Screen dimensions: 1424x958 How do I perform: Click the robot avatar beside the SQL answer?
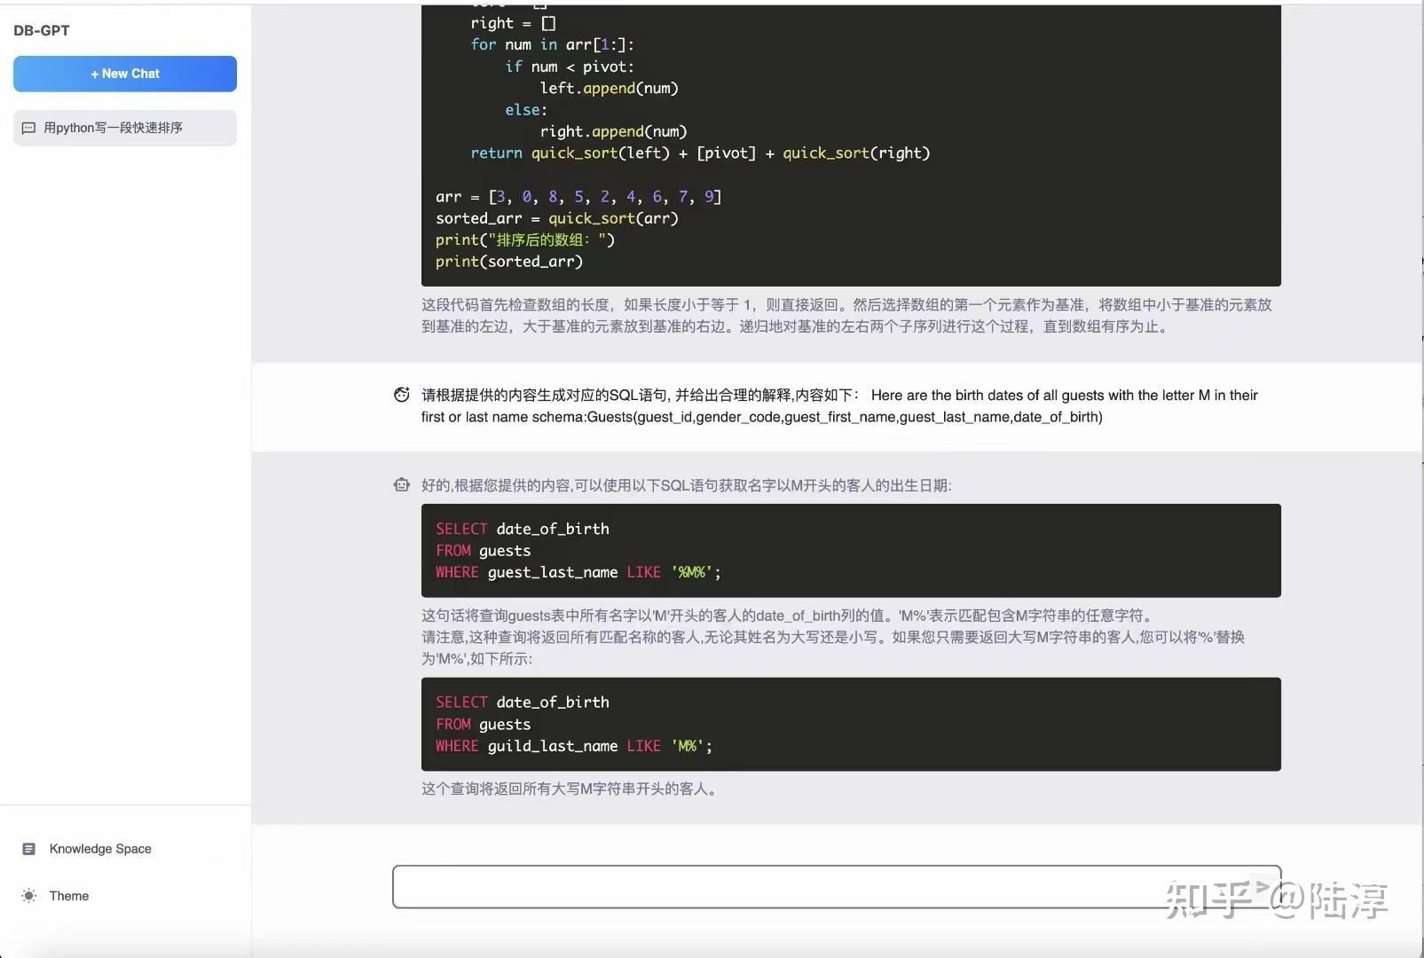[x=402, y=484]
